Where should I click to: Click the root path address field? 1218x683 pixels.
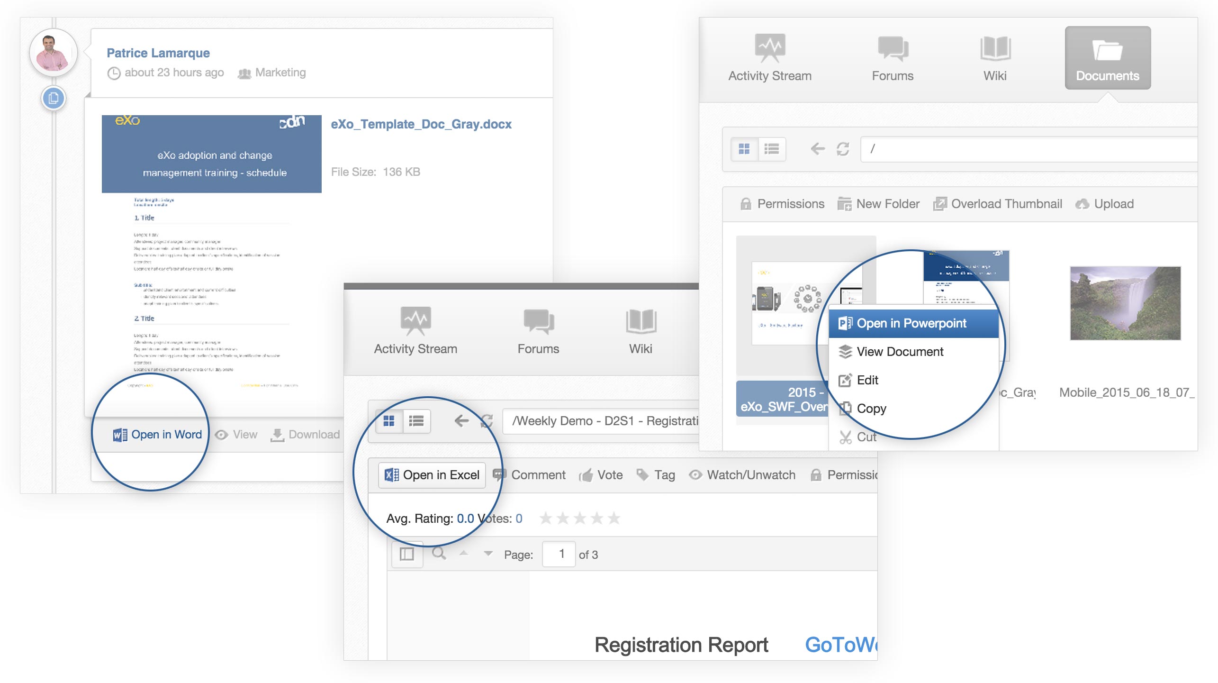pos(1029,149)
